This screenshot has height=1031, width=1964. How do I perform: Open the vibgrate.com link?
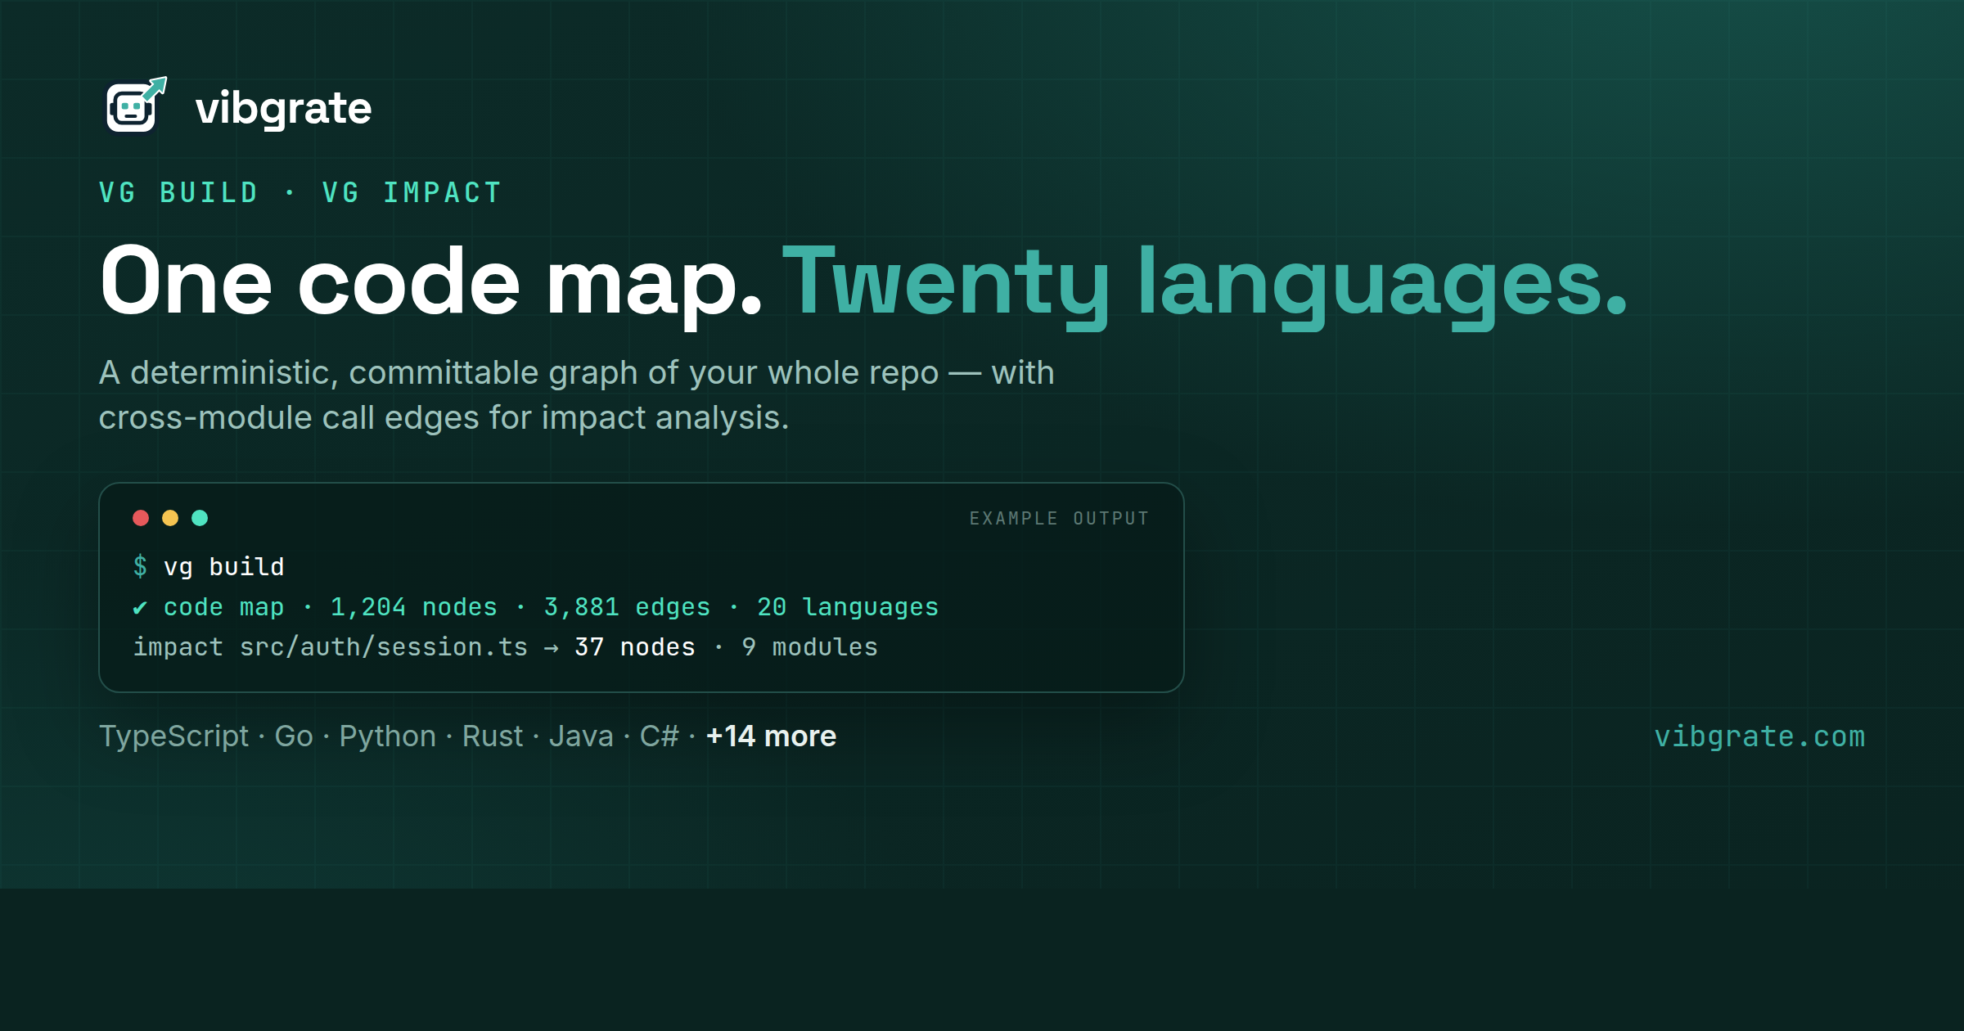pyautogui.click(x=1759, y=736)
